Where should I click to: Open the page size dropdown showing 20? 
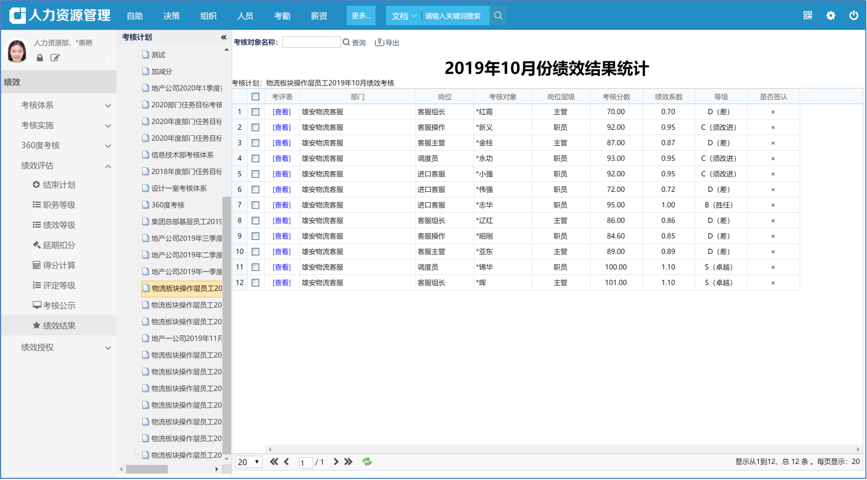249,462
